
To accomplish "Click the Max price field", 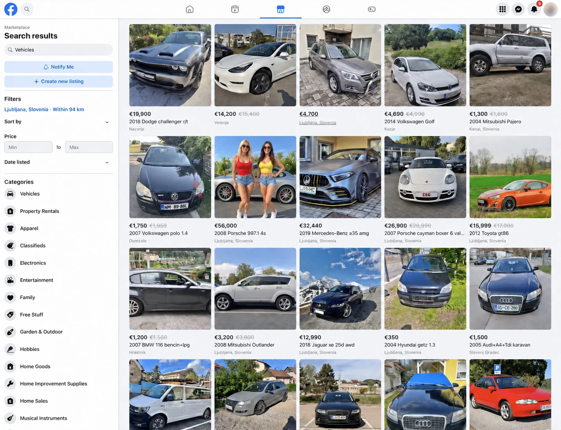I will tap(89, 147).
